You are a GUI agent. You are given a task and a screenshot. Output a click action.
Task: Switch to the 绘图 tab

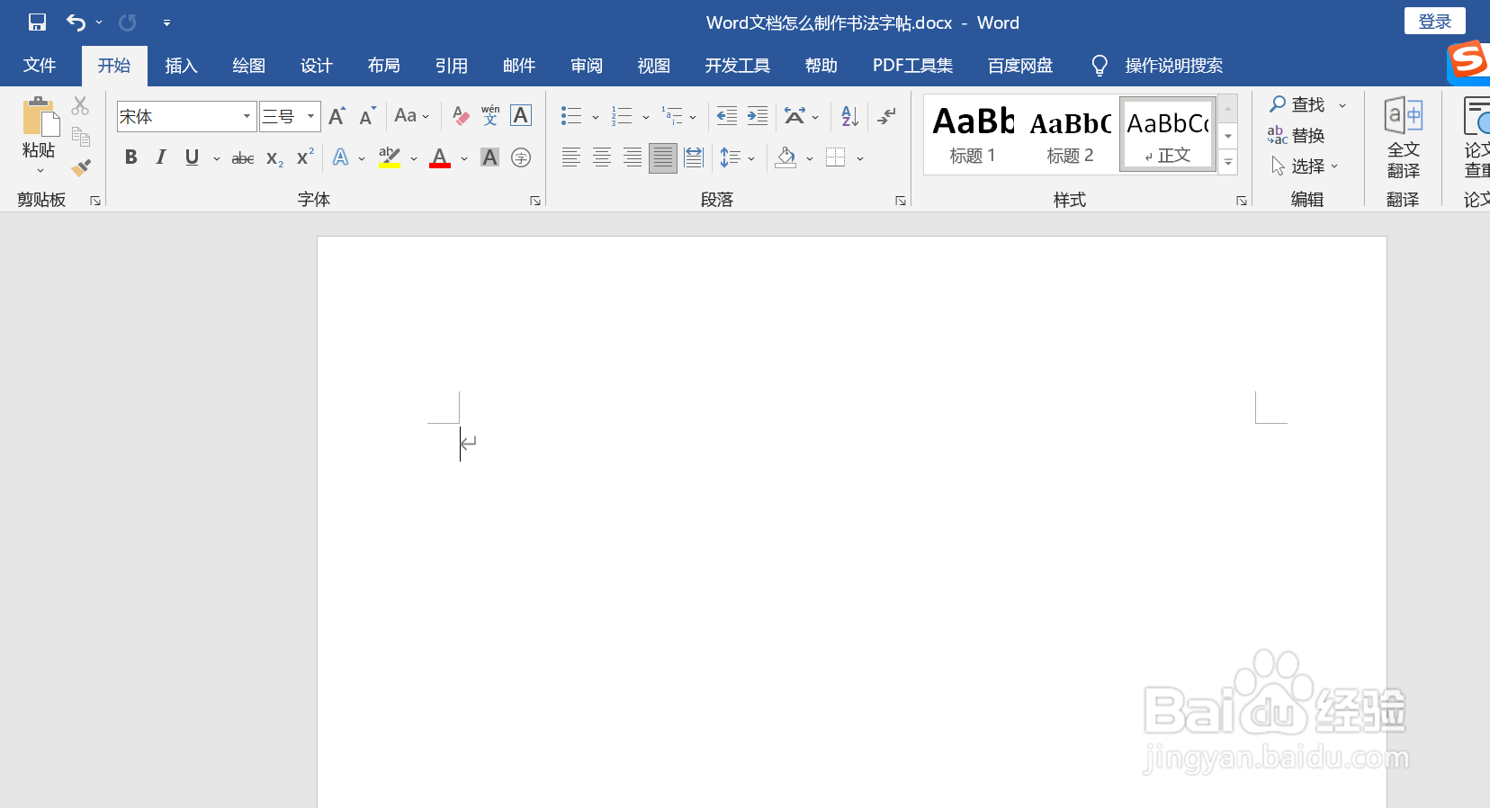pyautogui.click(x=248, y=66)
